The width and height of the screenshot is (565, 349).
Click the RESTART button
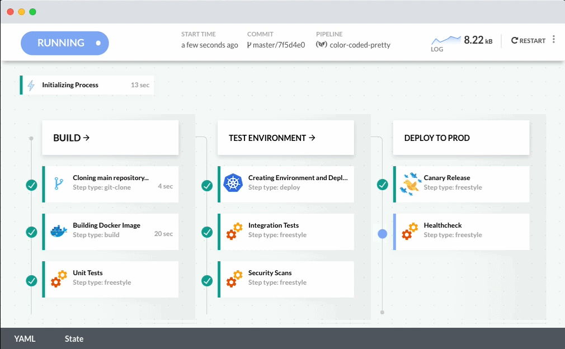(528, 40)
